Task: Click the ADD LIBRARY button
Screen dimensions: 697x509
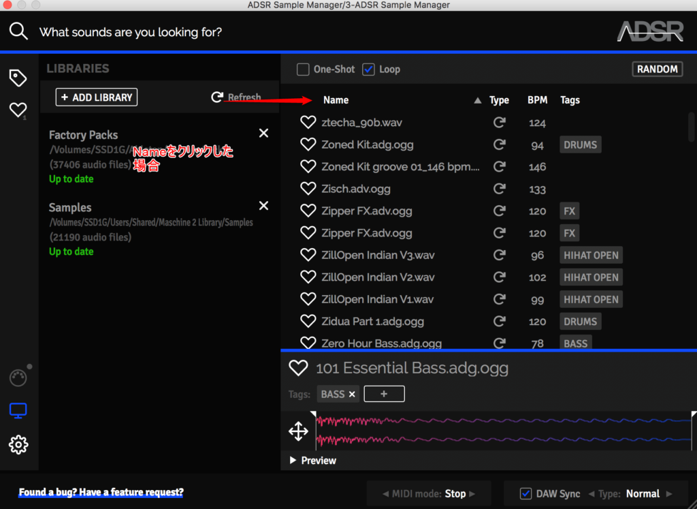Action: (x=97, y=97)
